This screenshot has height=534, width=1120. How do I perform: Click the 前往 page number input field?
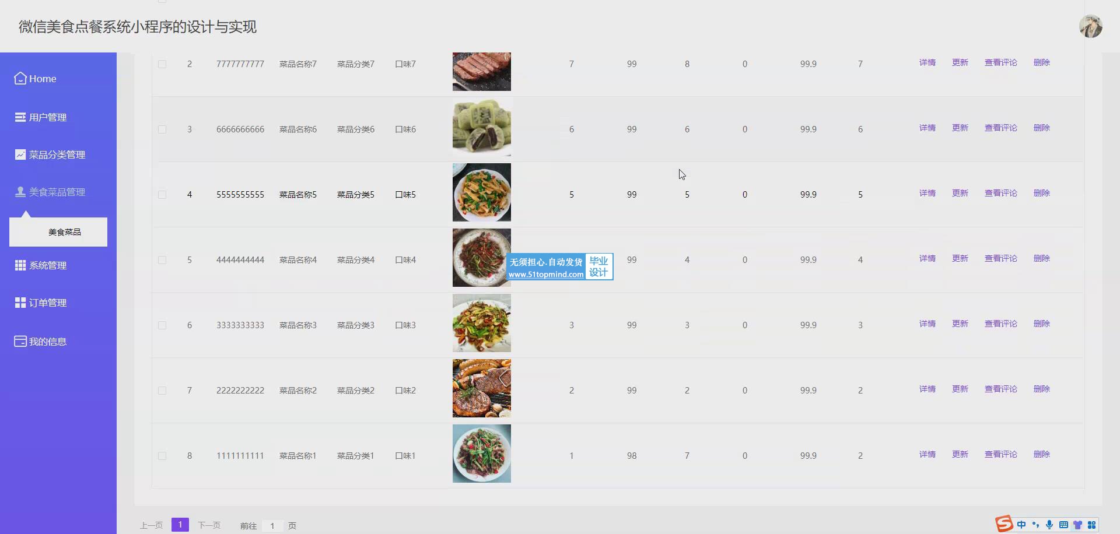click(x=272, y=525)
